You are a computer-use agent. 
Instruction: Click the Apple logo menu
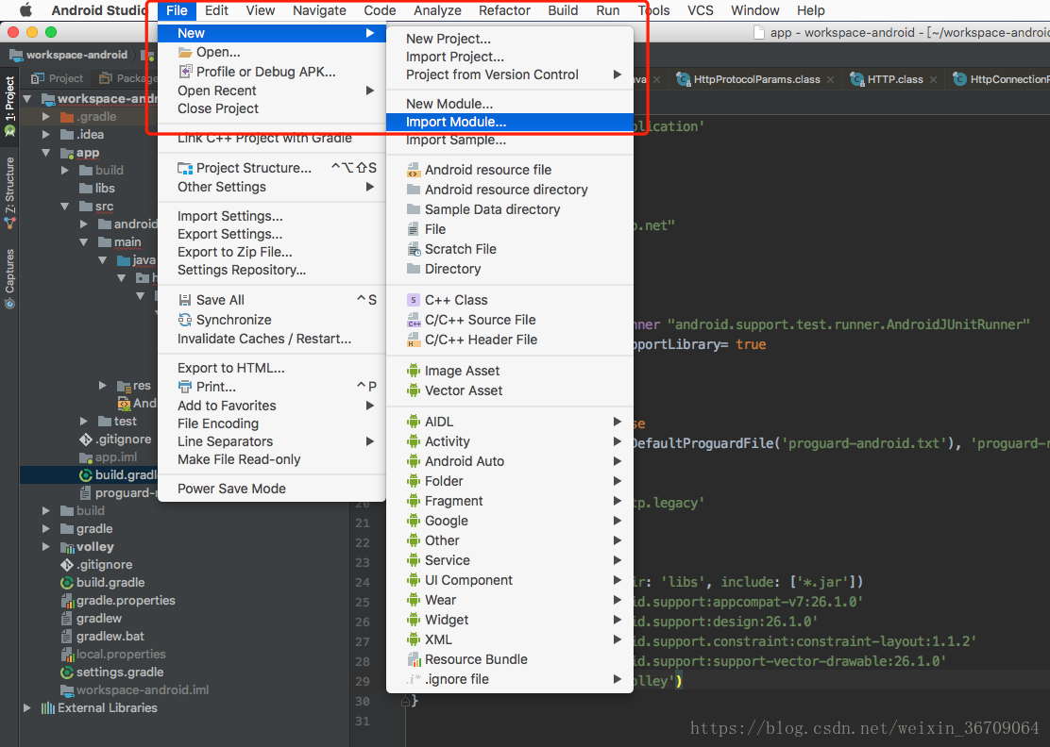[x=25, y=10]
